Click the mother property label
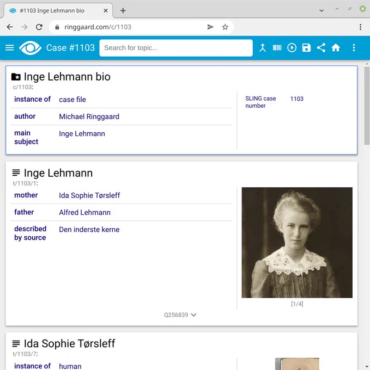370x370 pixels. point(26,195)
